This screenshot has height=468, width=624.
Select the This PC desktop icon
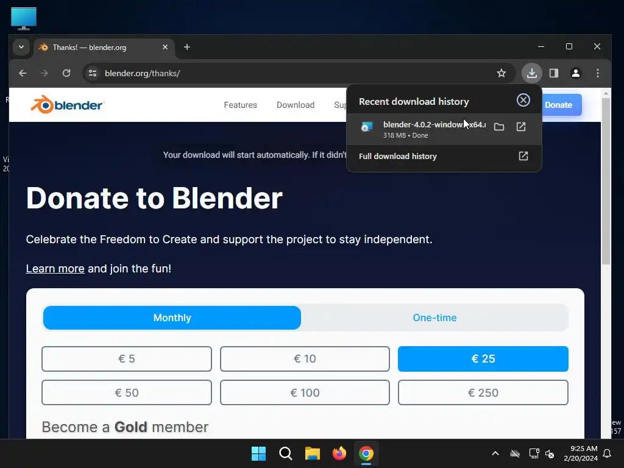pyautogui.click(x=24, y=18)
